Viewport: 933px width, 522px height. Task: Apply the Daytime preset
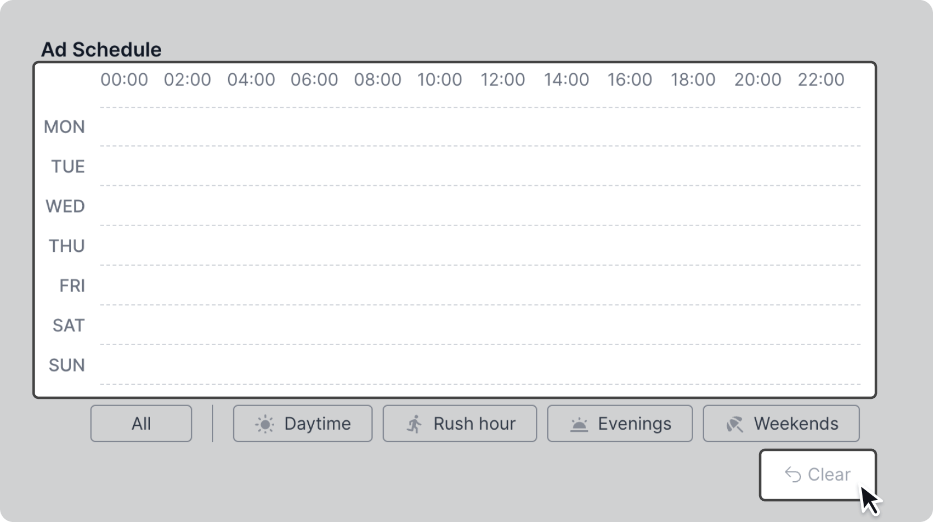(x=303, y=424)
